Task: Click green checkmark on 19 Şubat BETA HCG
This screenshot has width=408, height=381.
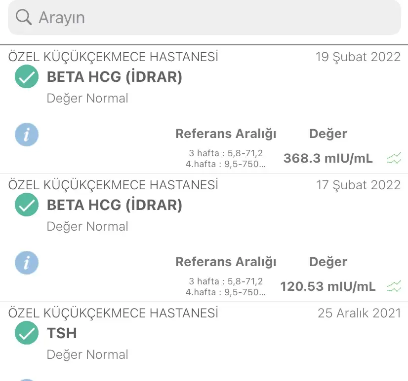Action: coord(26,77)
